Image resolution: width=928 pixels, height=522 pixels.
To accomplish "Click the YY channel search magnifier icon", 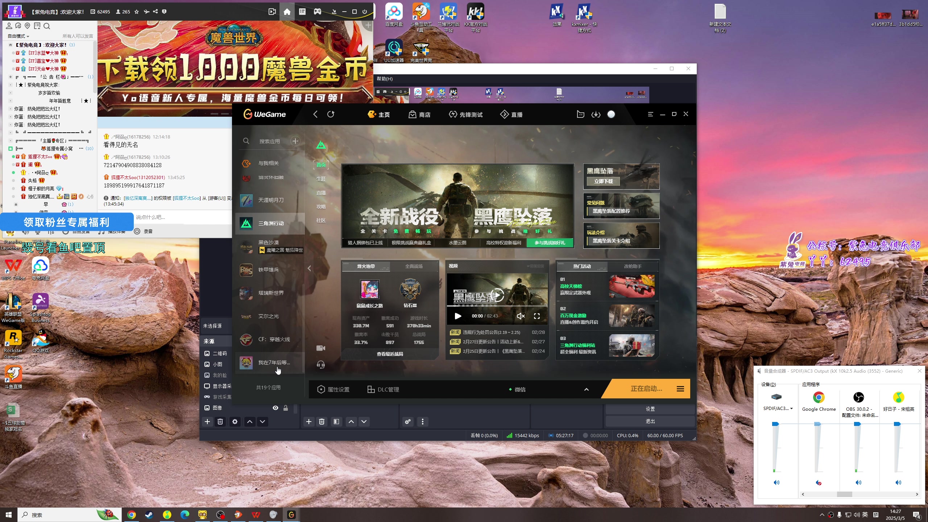I will [x=47, y=26].
